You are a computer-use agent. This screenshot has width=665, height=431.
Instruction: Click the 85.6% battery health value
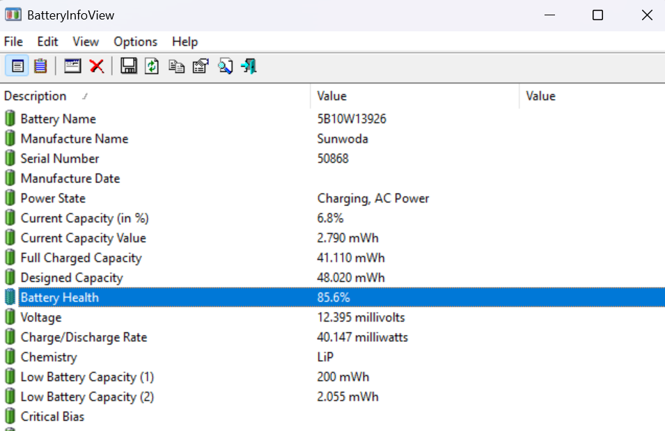334,297
